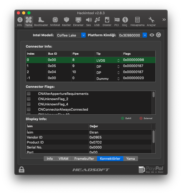Switch to the Framebuffer tab

pyautogui.click(x=84, y=159)
